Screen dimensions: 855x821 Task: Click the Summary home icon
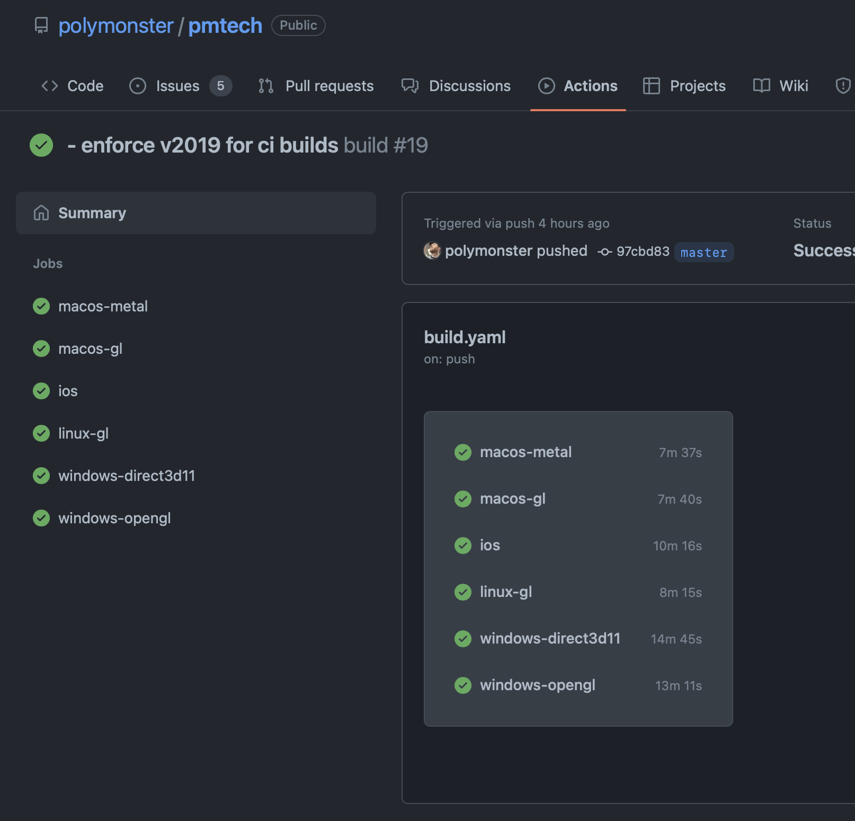tap(41, 213)
